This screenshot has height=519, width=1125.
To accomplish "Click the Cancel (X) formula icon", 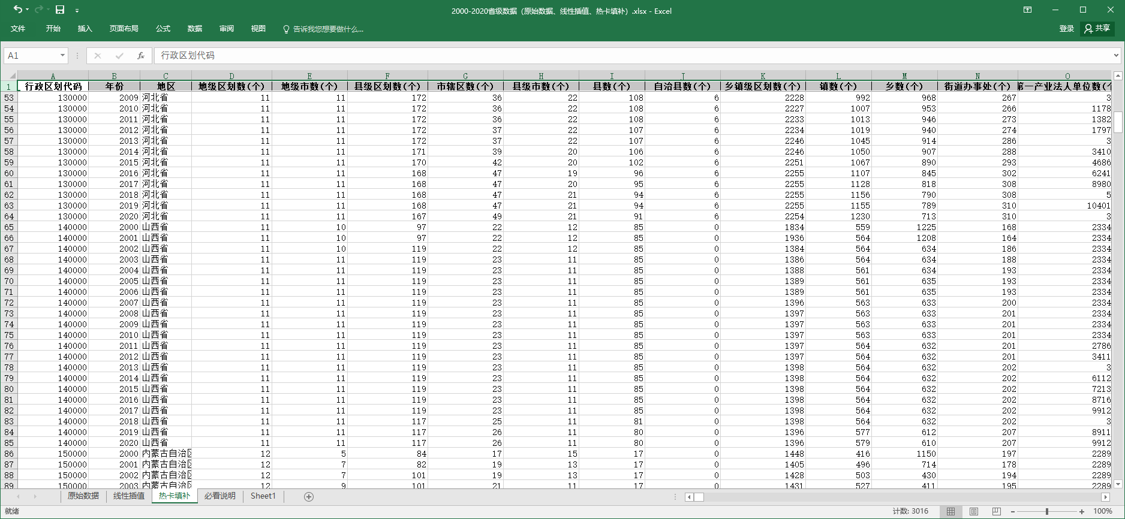I will [97, 56].
